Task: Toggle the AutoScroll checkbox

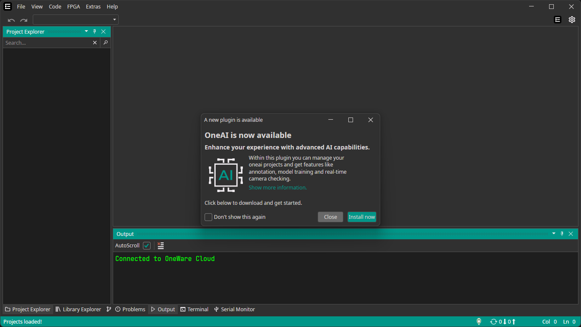Action: click(x=147, y=246)
